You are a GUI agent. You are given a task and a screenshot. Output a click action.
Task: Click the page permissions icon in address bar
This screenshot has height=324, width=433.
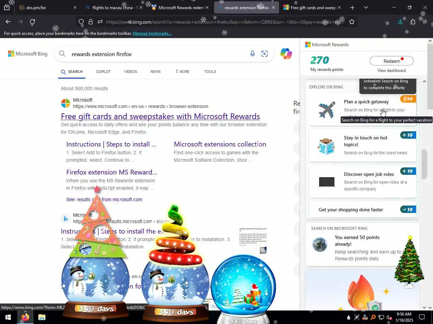[100, 22]
